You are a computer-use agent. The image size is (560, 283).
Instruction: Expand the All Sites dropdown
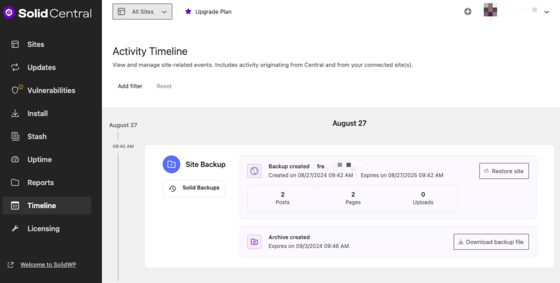(142, 11)
